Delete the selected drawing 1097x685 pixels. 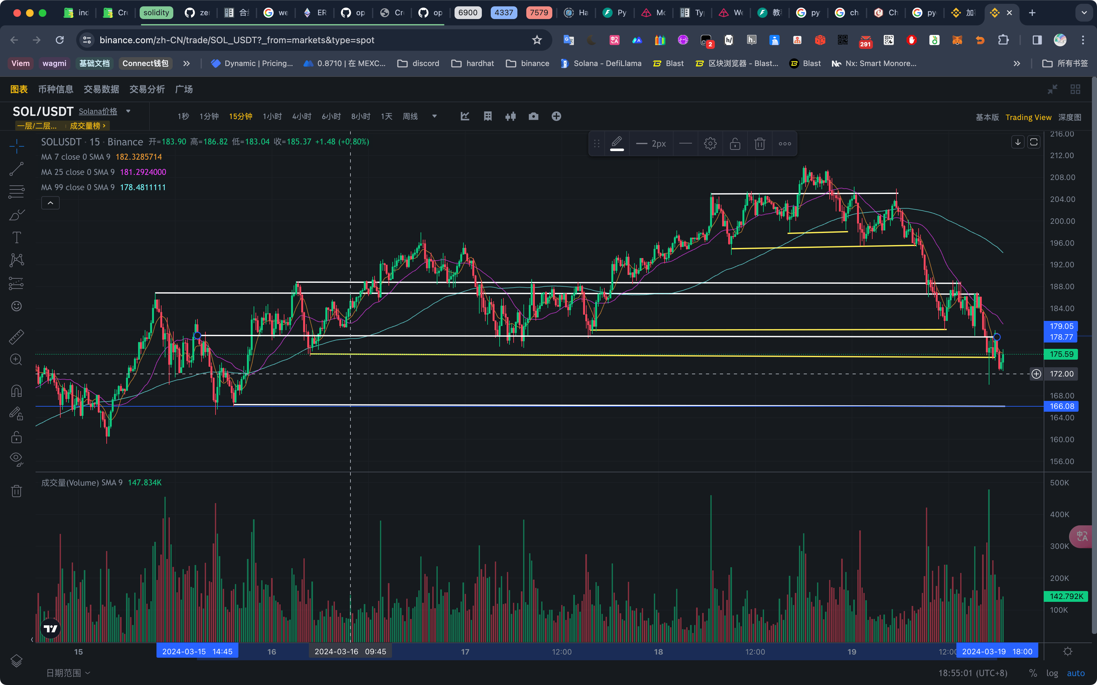tap(760, 143)
